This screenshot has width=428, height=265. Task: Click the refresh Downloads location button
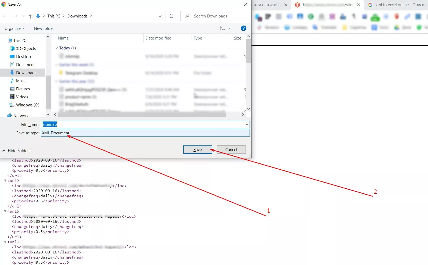pyautogui.click(x=171, y=16)
